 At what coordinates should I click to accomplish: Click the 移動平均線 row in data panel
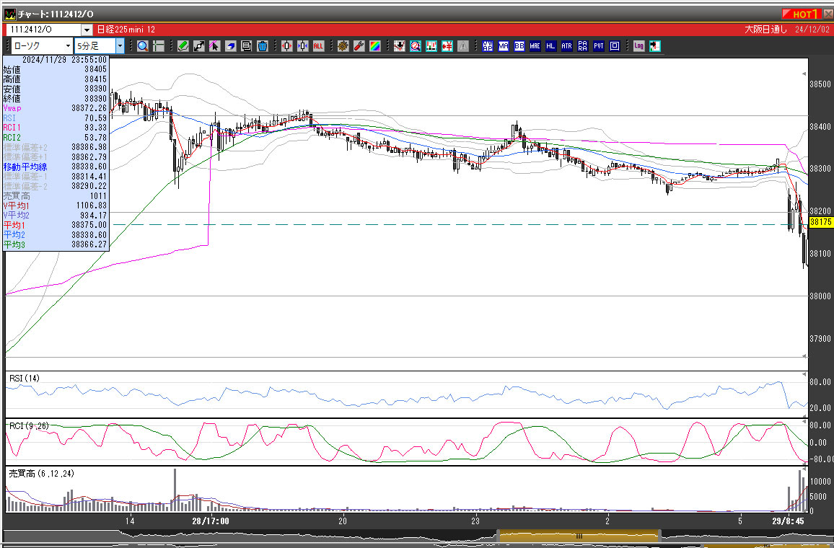(x=56, y=167)
